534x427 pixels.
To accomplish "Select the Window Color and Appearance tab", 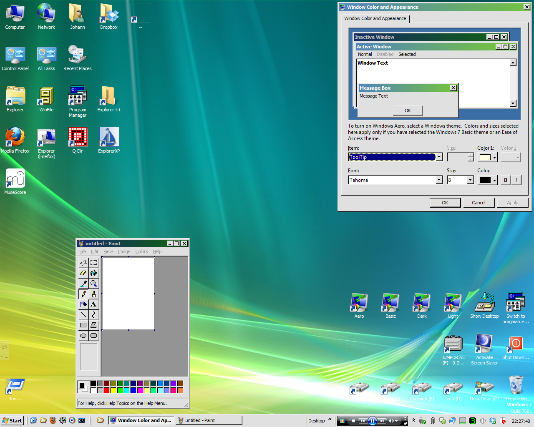I will point(375,18).
